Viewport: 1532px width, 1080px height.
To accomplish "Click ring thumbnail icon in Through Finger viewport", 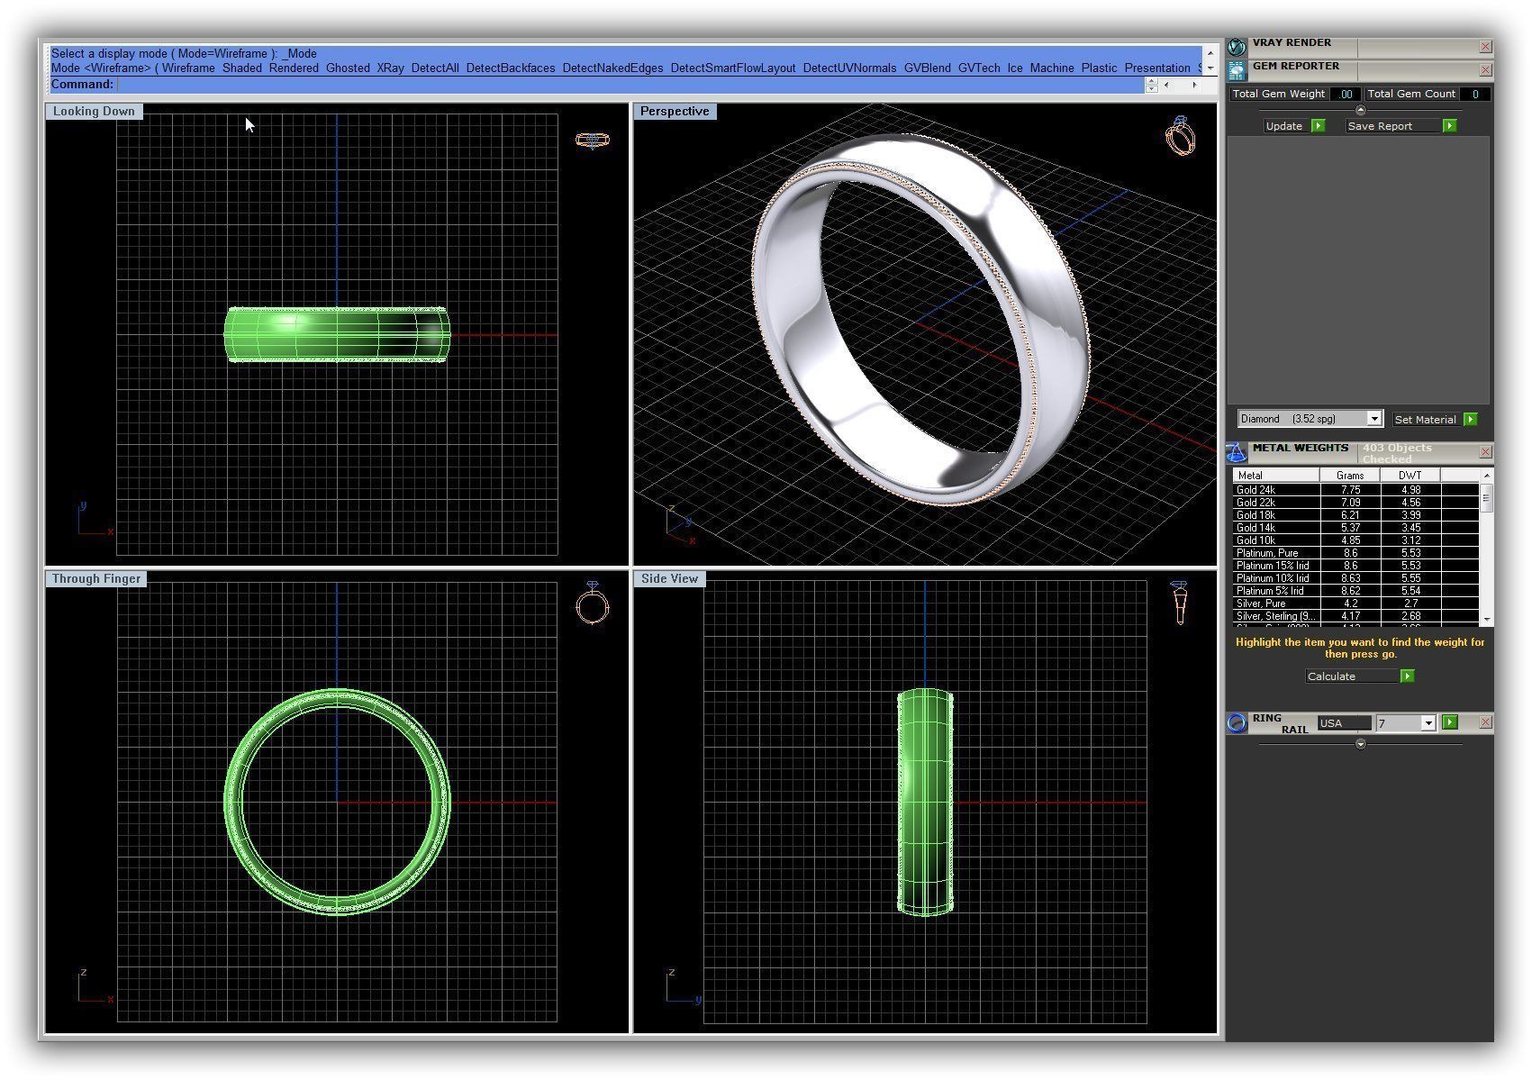I will [592, 603].
